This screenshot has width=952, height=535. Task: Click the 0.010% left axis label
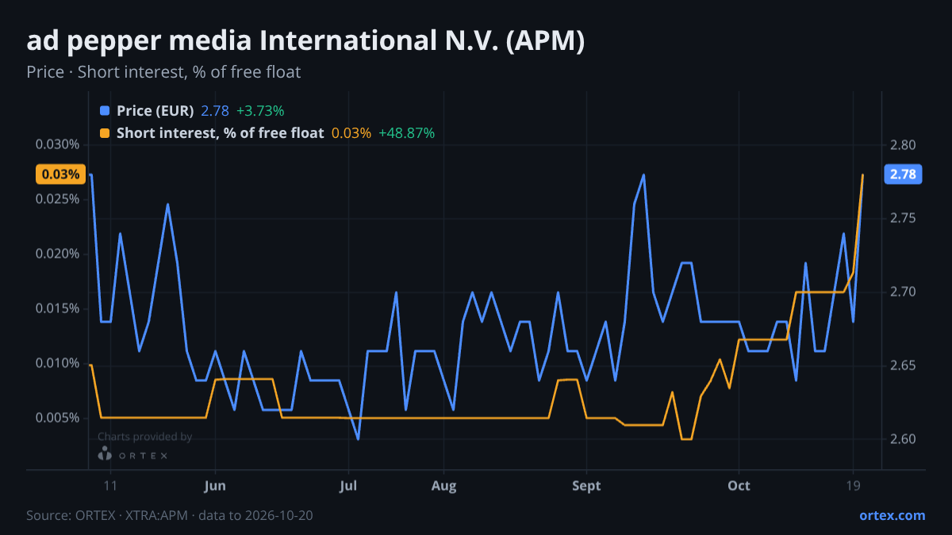click(x=57, y=363)
